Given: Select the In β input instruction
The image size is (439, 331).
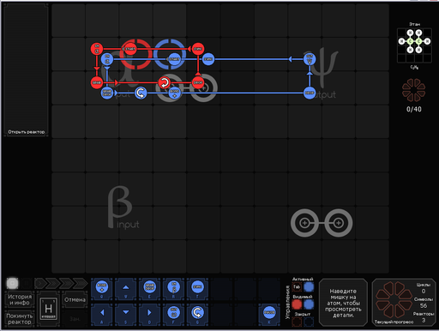Looking at the screenshot, I should click(173, 288).
